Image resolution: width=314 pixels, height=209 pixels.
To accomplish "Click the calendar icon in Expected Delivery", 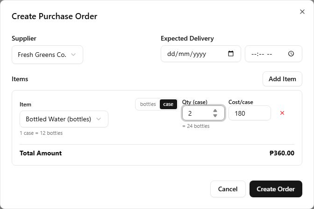I will (x=231, y=54).
